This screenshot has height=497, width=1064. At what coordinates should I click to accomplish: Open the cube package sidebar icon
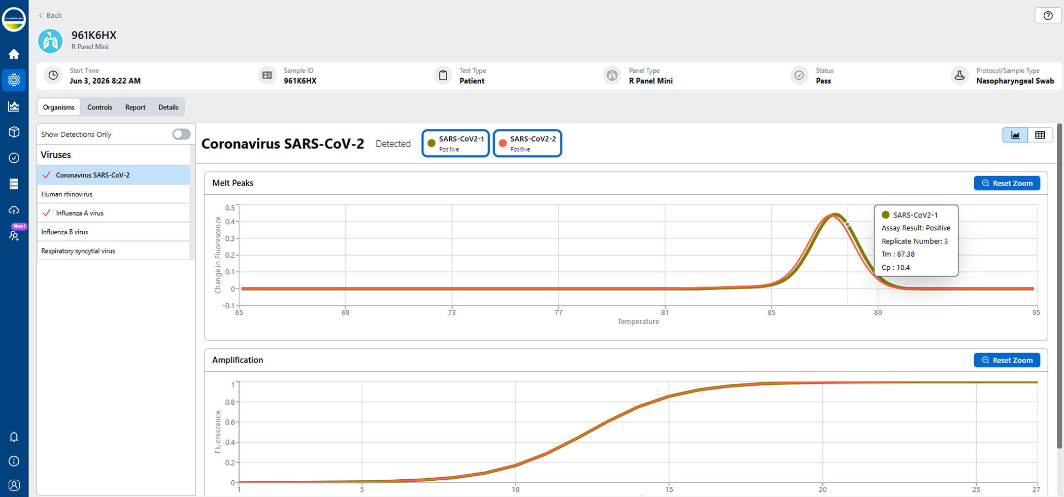14,132
